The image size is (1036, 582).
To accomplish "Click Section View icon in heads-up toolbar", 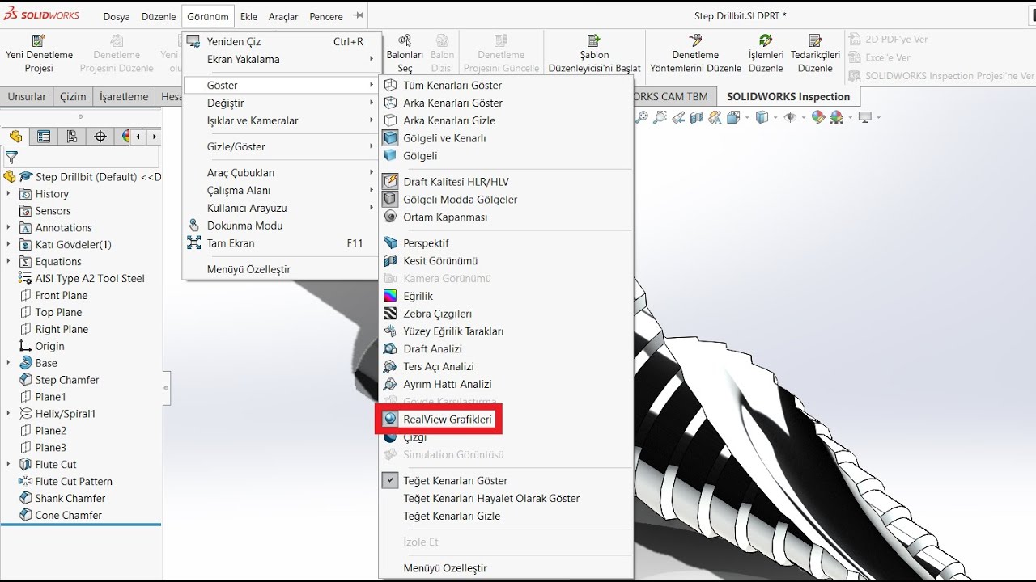I will click(x=697, y=118).
